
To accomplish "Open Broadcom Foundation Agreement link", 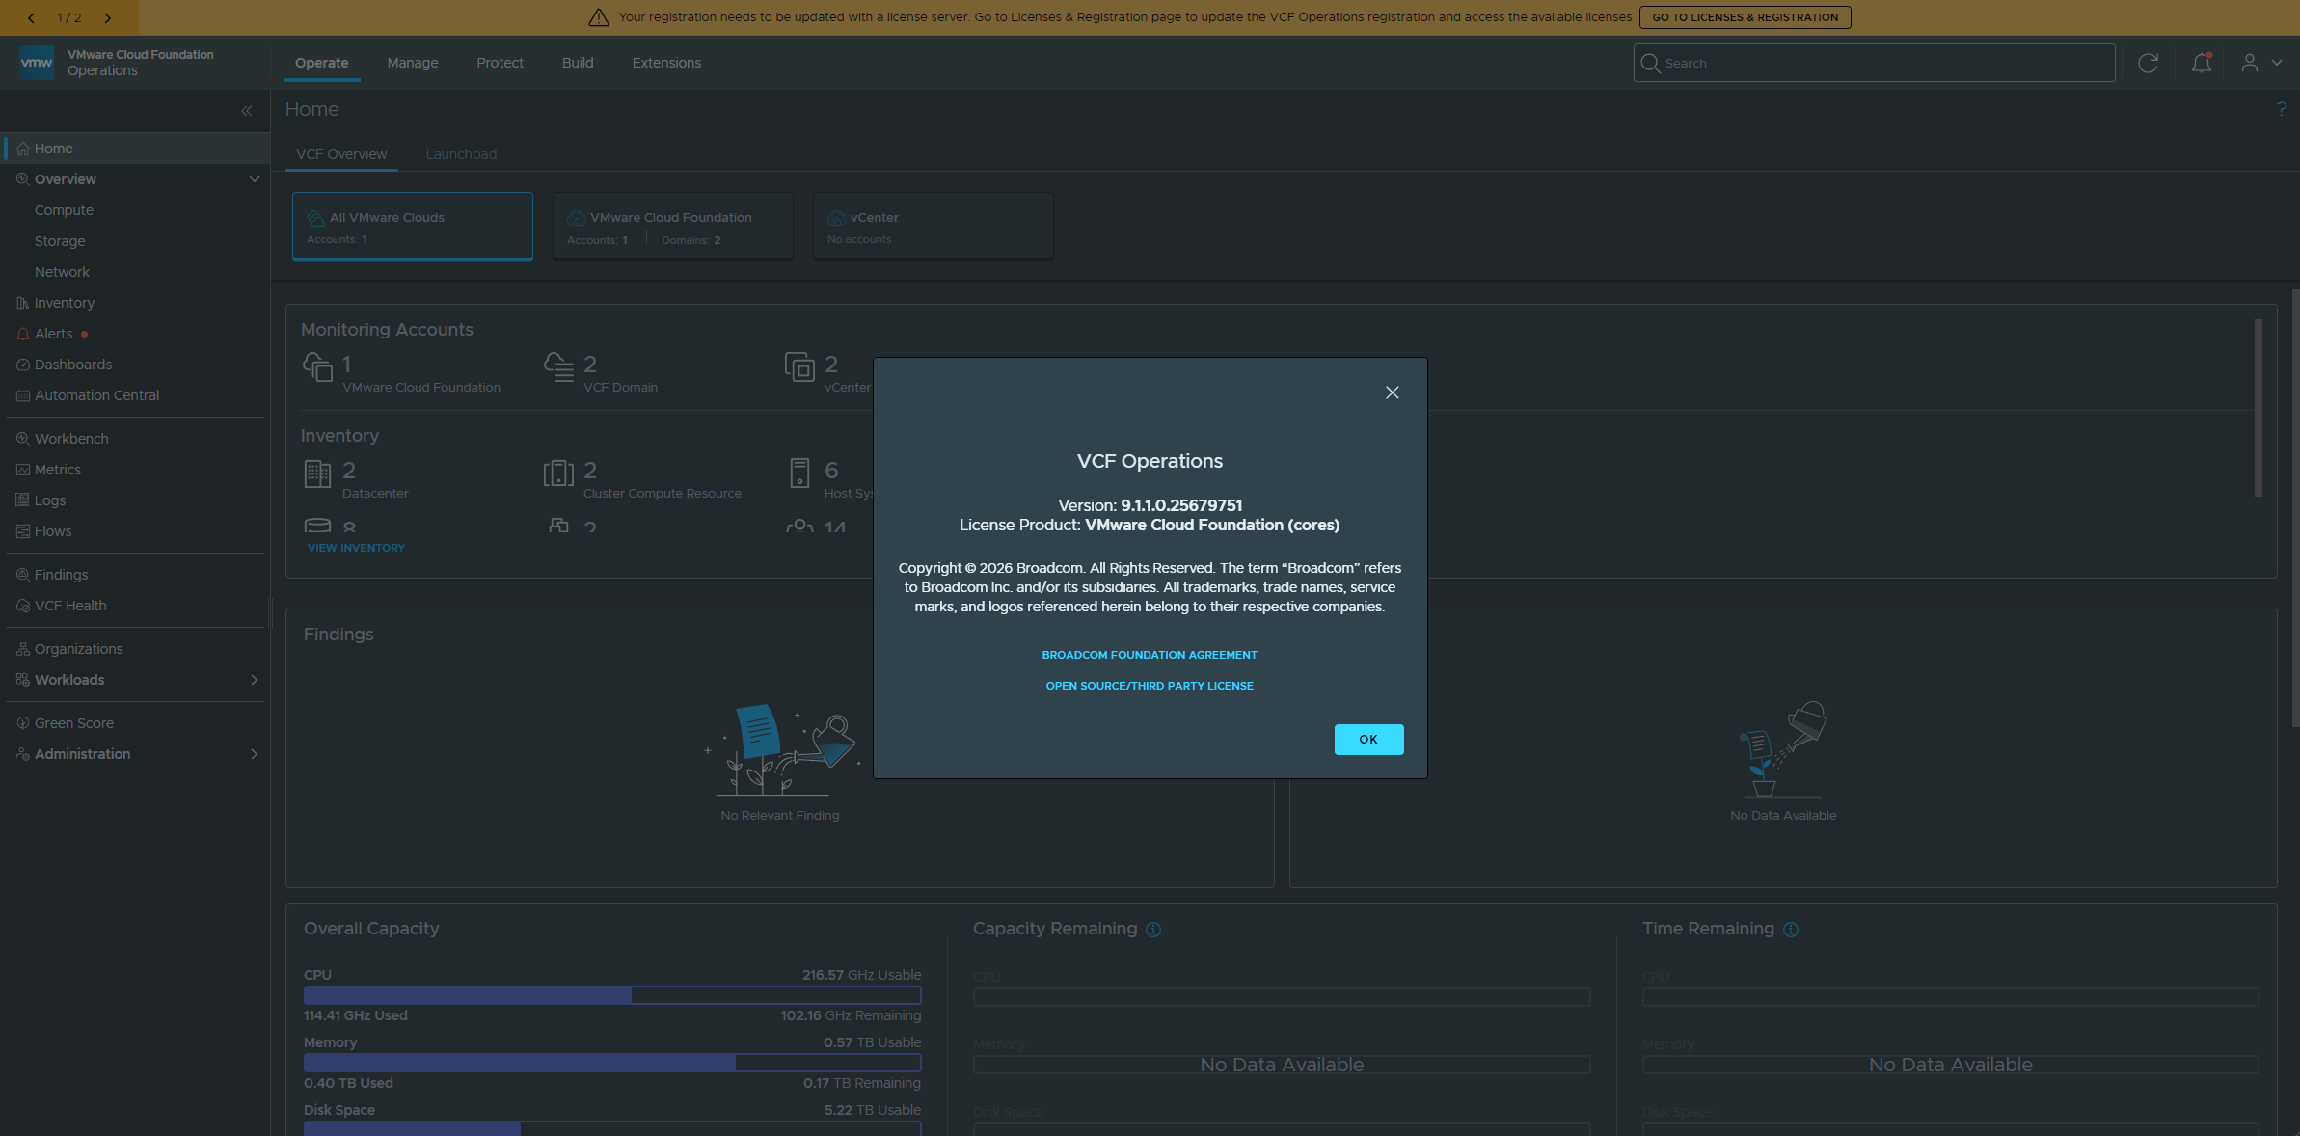I will coord(1150,655).
